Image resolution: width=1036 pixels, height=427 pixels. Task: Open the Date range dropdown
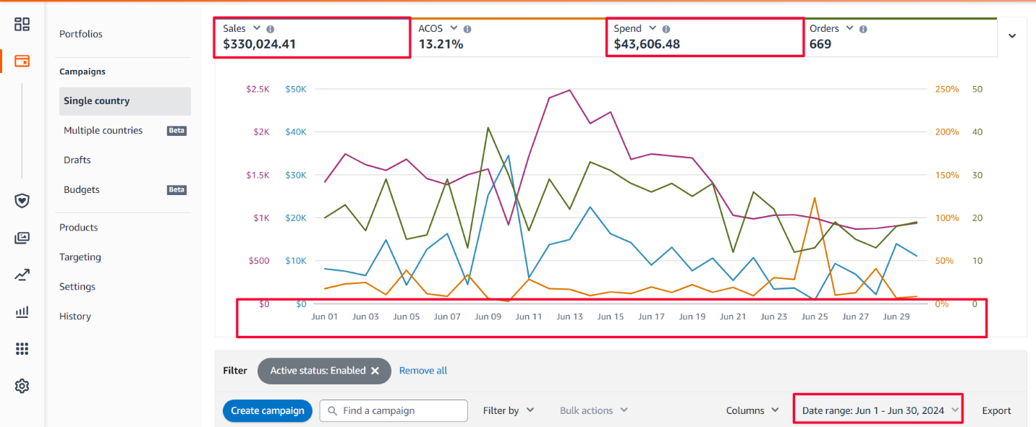878,410
